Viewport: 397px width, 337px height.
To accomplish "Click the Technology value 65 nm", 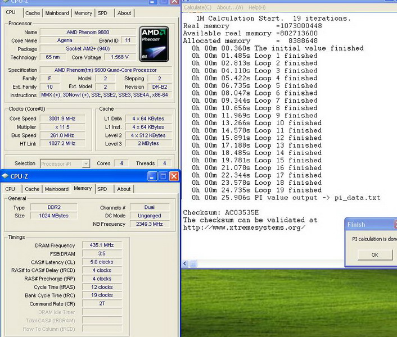I will point(53,57).
